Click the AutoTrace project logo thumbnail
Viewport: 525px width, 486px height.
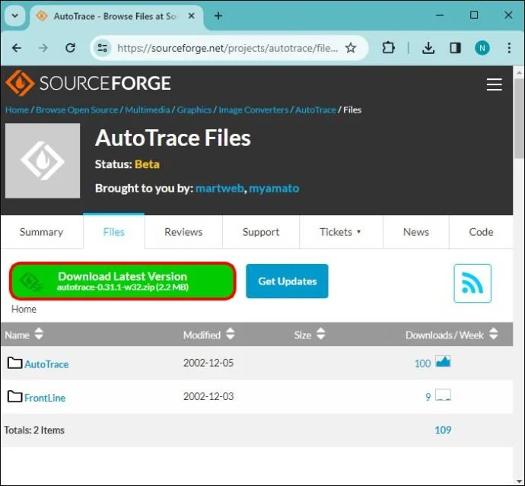(x=43, y=160)
